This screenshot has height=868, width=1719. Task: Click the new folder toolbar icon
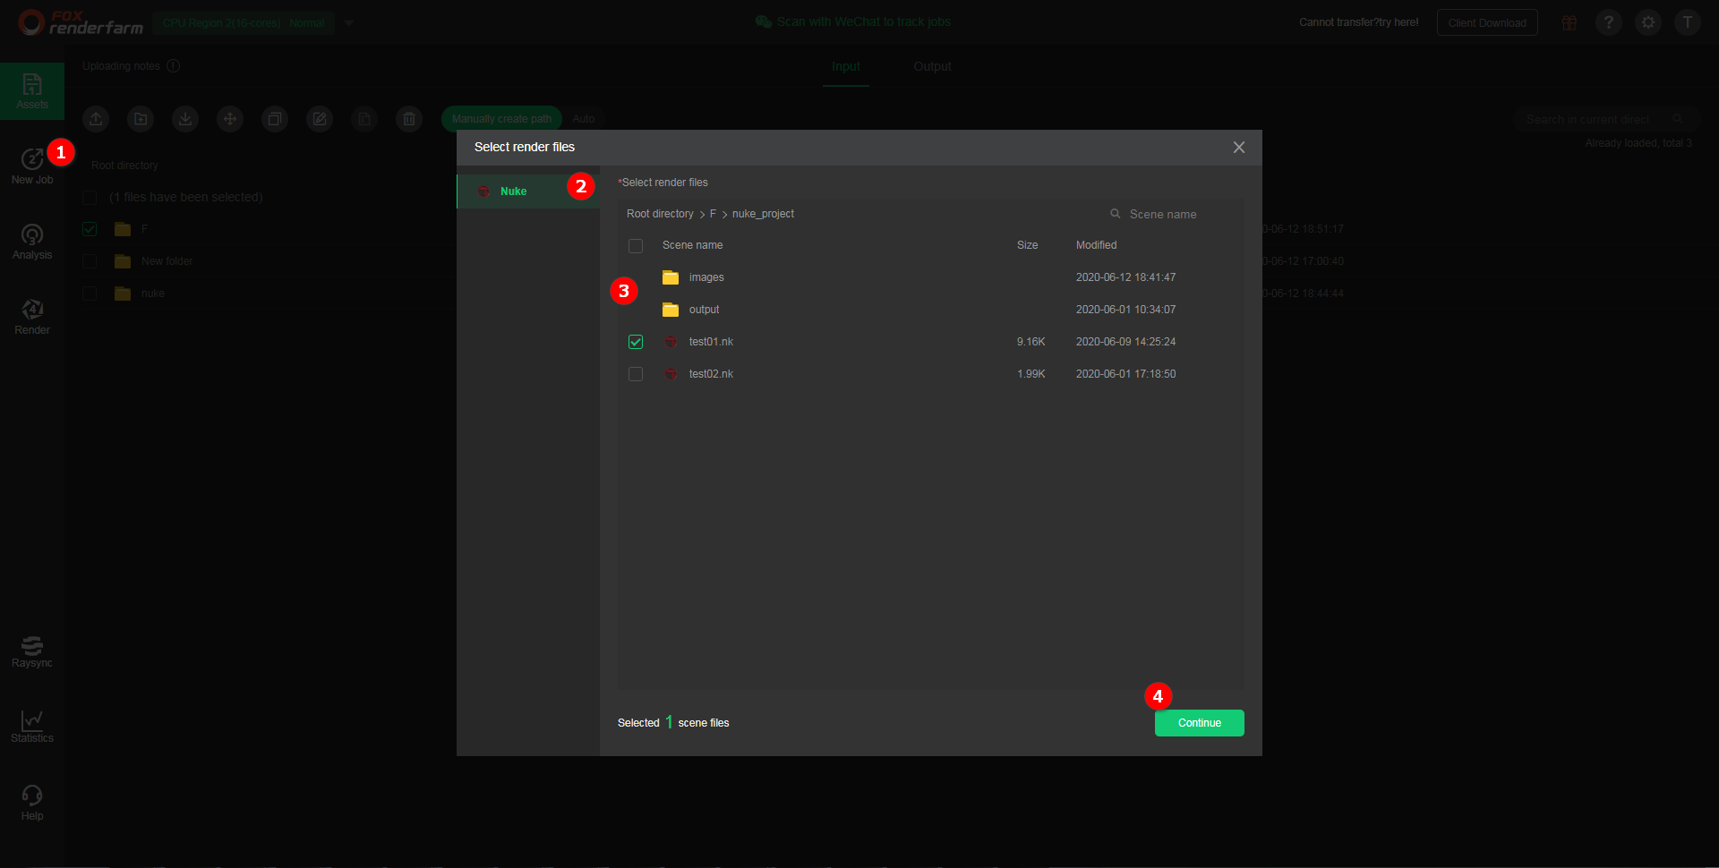tap(141, 118)
